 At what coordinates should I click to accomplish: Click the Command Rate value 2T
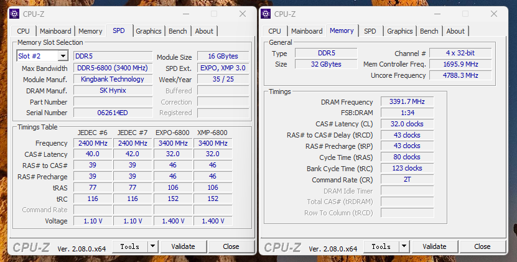coord(408,179)
